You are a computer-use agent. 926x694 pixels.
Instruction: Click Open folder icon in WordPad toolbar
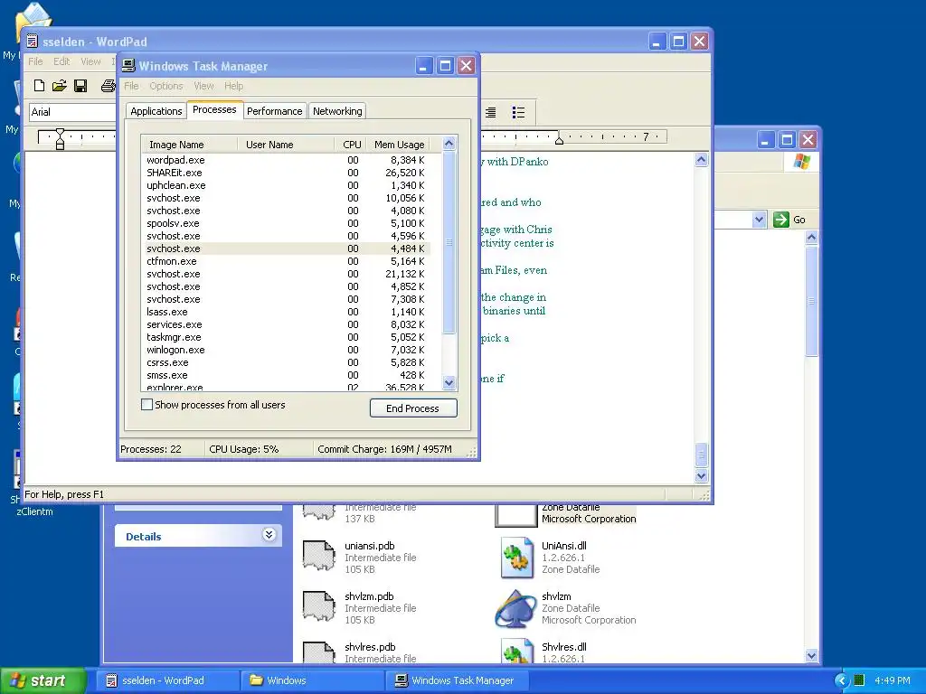pos(59,86)
